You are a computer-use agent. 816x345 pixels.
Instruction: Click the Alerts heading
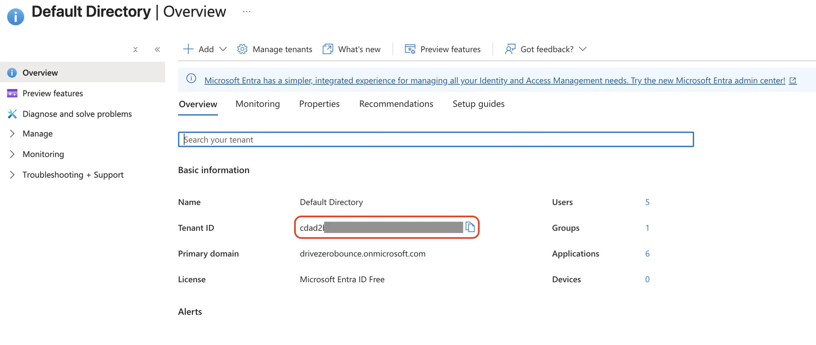point(190,312)
